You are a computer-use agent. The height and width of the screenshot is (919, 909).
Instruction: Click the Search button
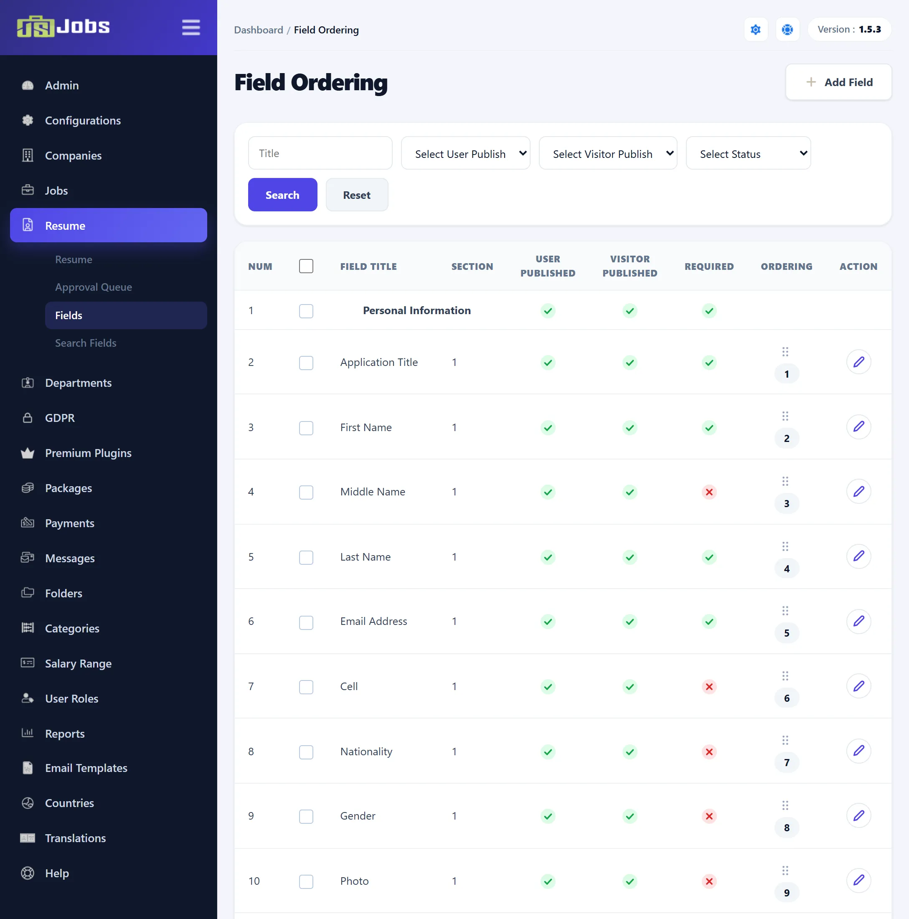click(282, 195)
